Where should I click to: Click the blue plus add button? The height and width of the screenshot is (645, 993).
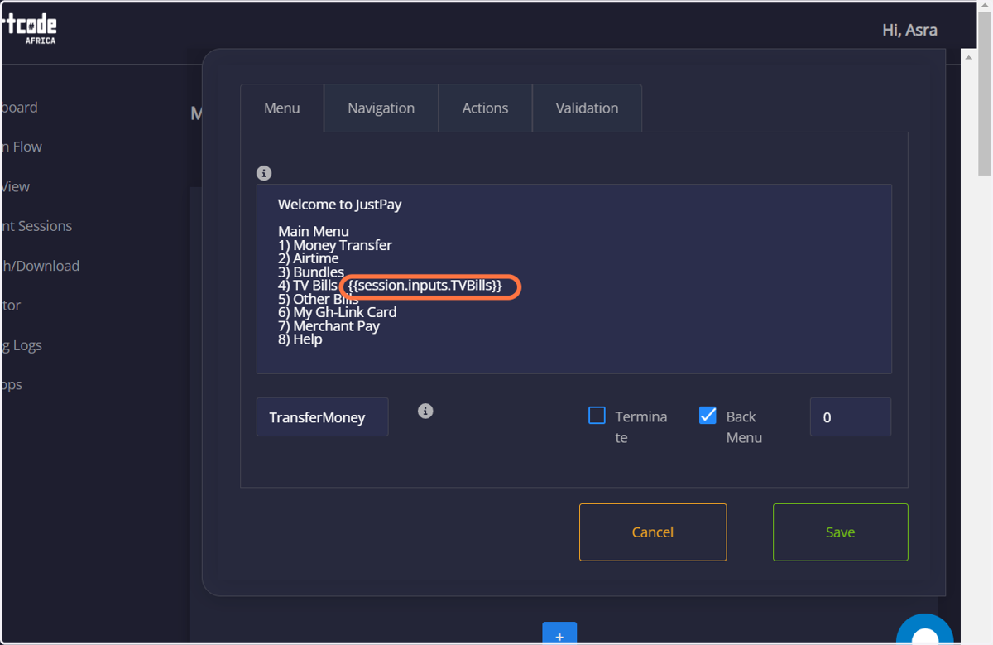559,634
